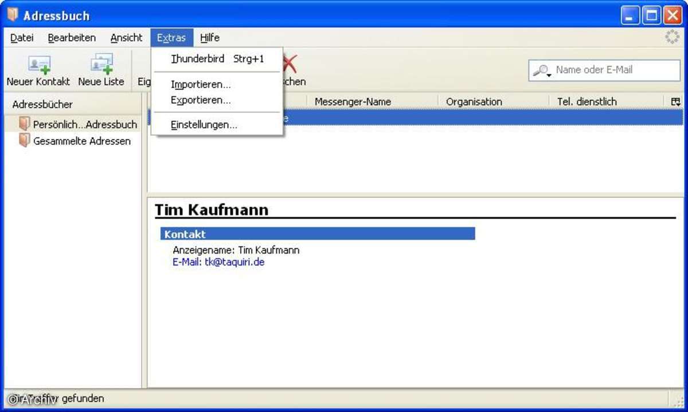Screen dimensions: 688x412
Task: Click the tk@taquiri.de email link
Action: point(234,262)
